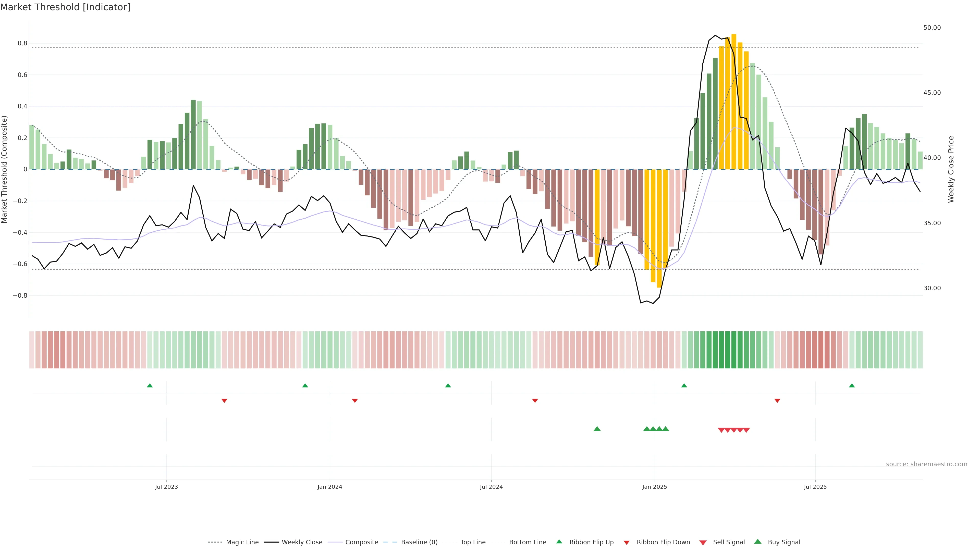Viewport: 980px width, 551px height.
Task: Click the Weekly Close Price axis title
Action: 951,169
